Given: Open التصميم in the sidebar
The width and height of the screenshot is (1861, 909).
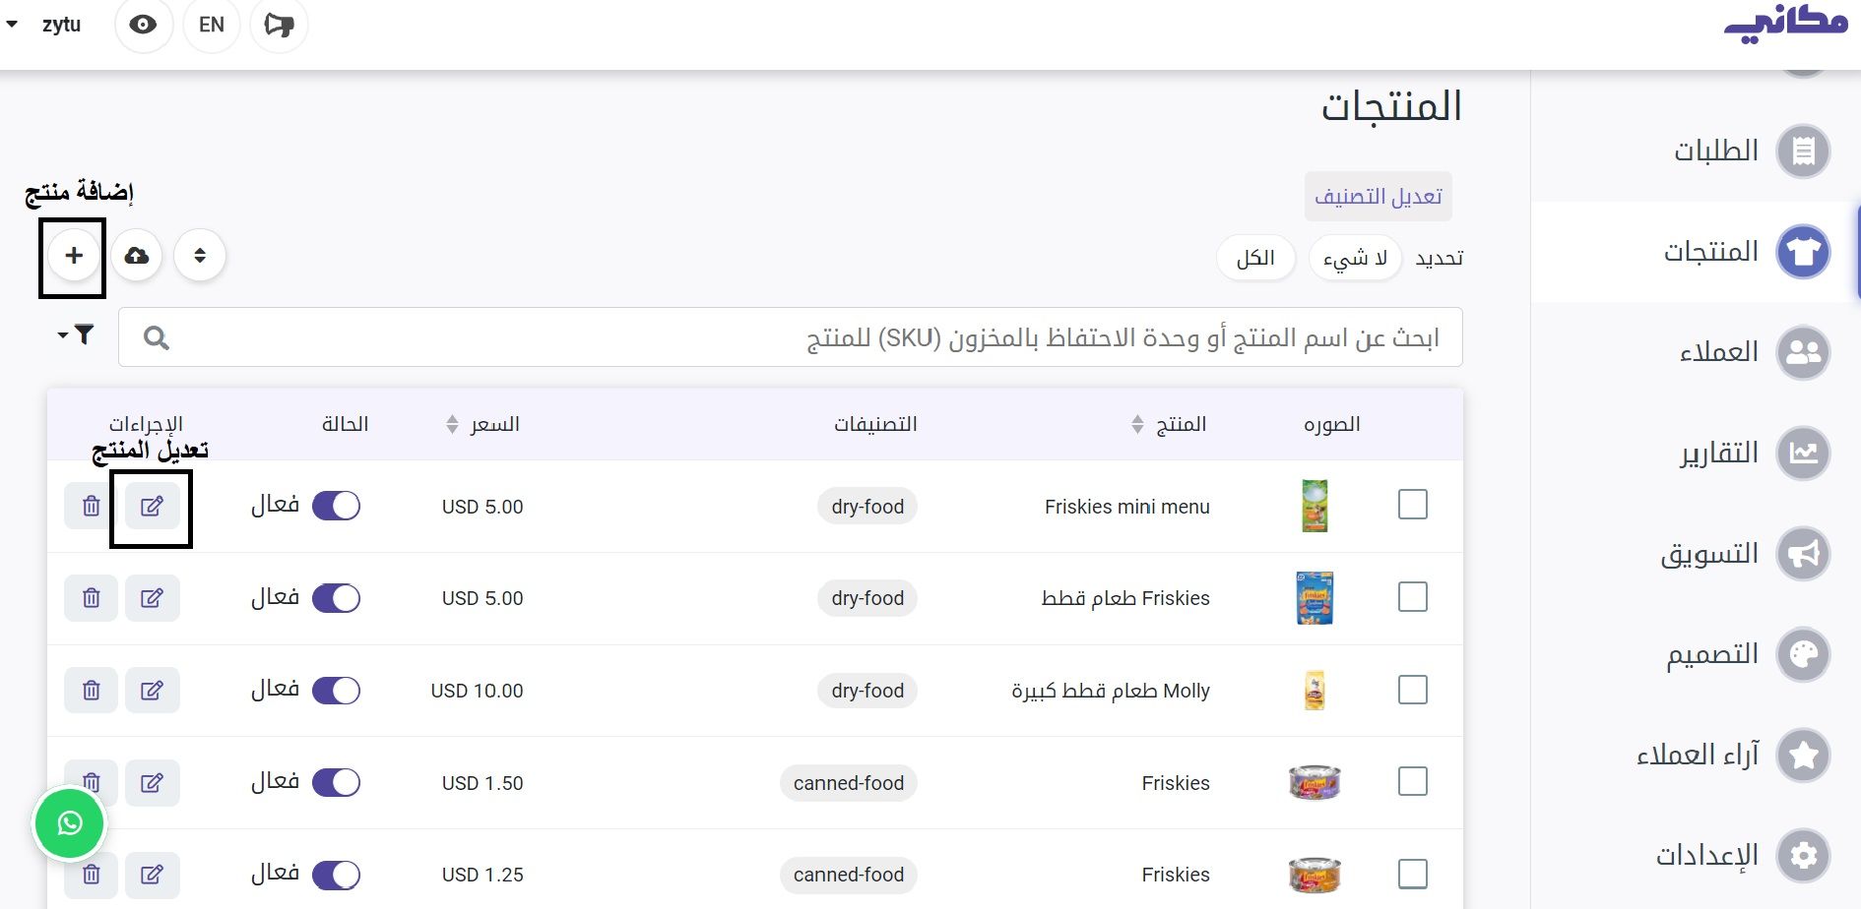Looking at the screenshot, I should coord(1696,654).
